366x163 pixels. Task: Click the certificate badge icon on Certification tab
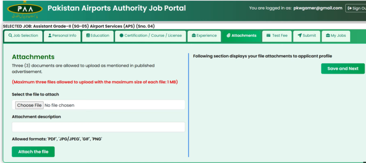pyautogui.click(x=122, y=36)
